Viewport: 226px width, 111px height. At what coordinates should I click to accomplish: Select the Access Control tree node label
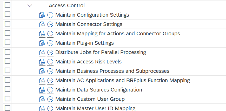(x=67, y=5)
